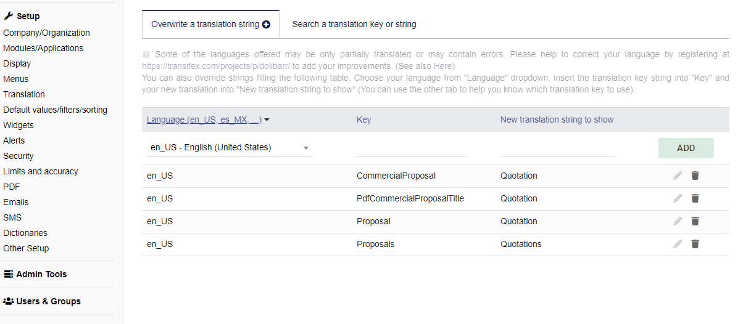Open Dictionaries in Setup menu
Screen dimensions: 738x324
[x=25, y=233]
